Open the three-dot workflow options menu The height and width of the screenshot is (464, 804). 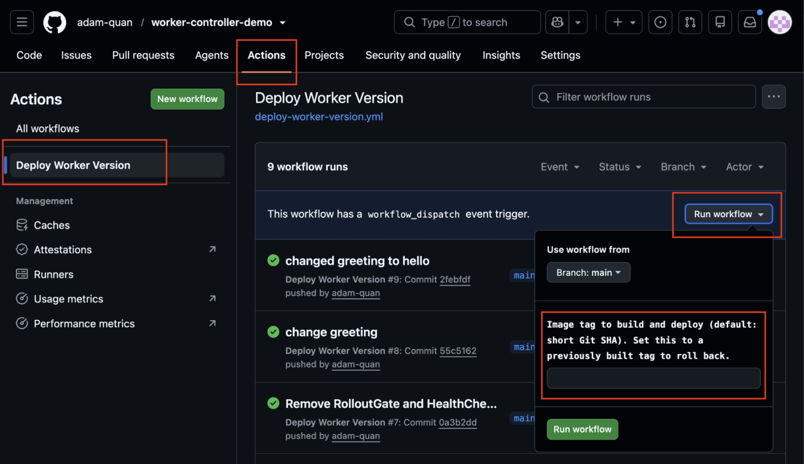click(x=774, y=97)
